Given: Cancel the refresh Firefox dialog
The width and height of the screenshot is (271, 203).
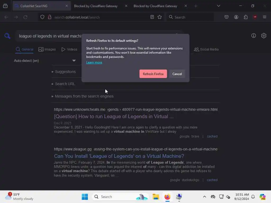Looking at the screenshot, I should click(177, 74).
